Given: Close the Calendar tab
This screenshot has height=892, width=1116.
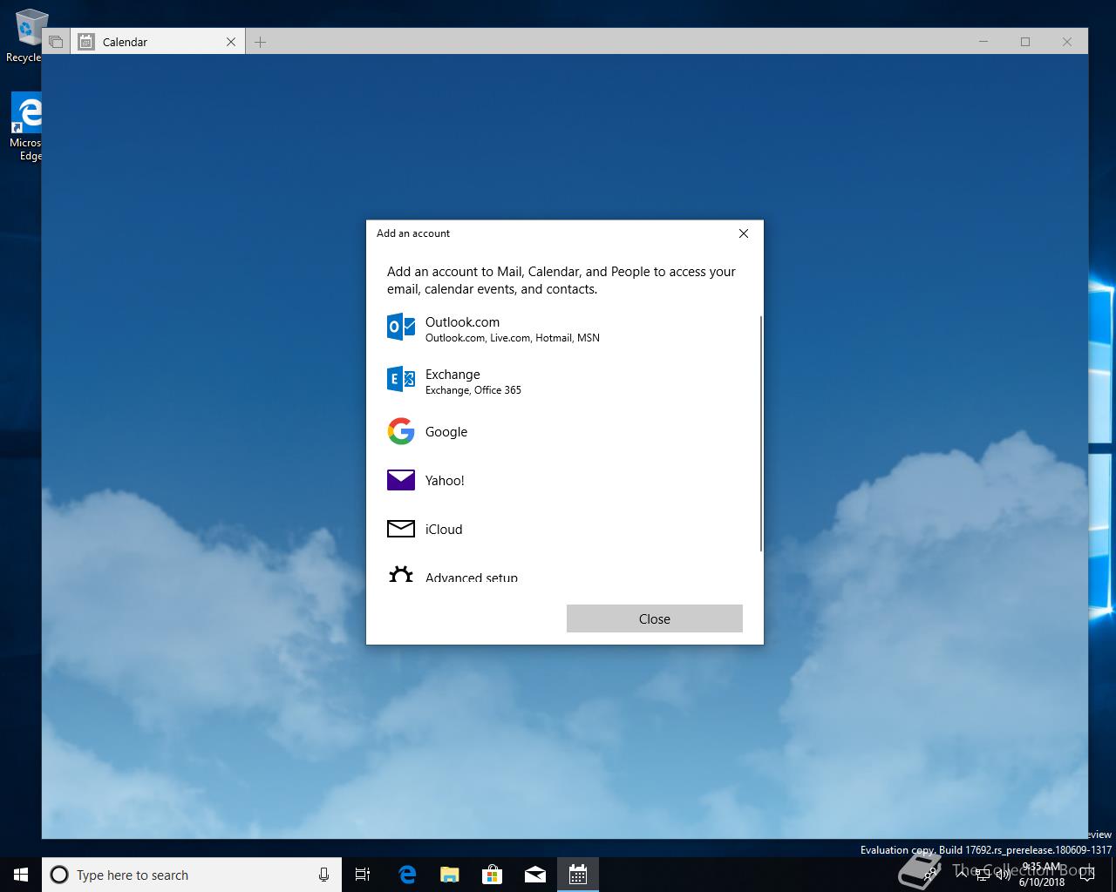Looking at the screenshot, I should tap(231, 42).
